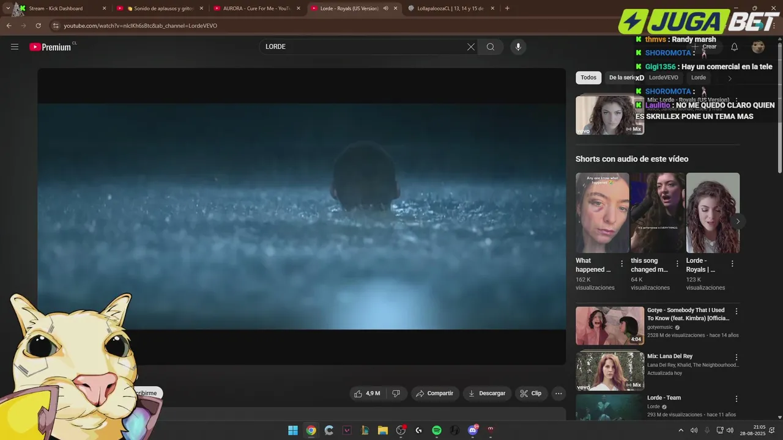Screen dimensions: 783x440
Task: Visit the gotyemusic channel
Action: tap(659, 327)
